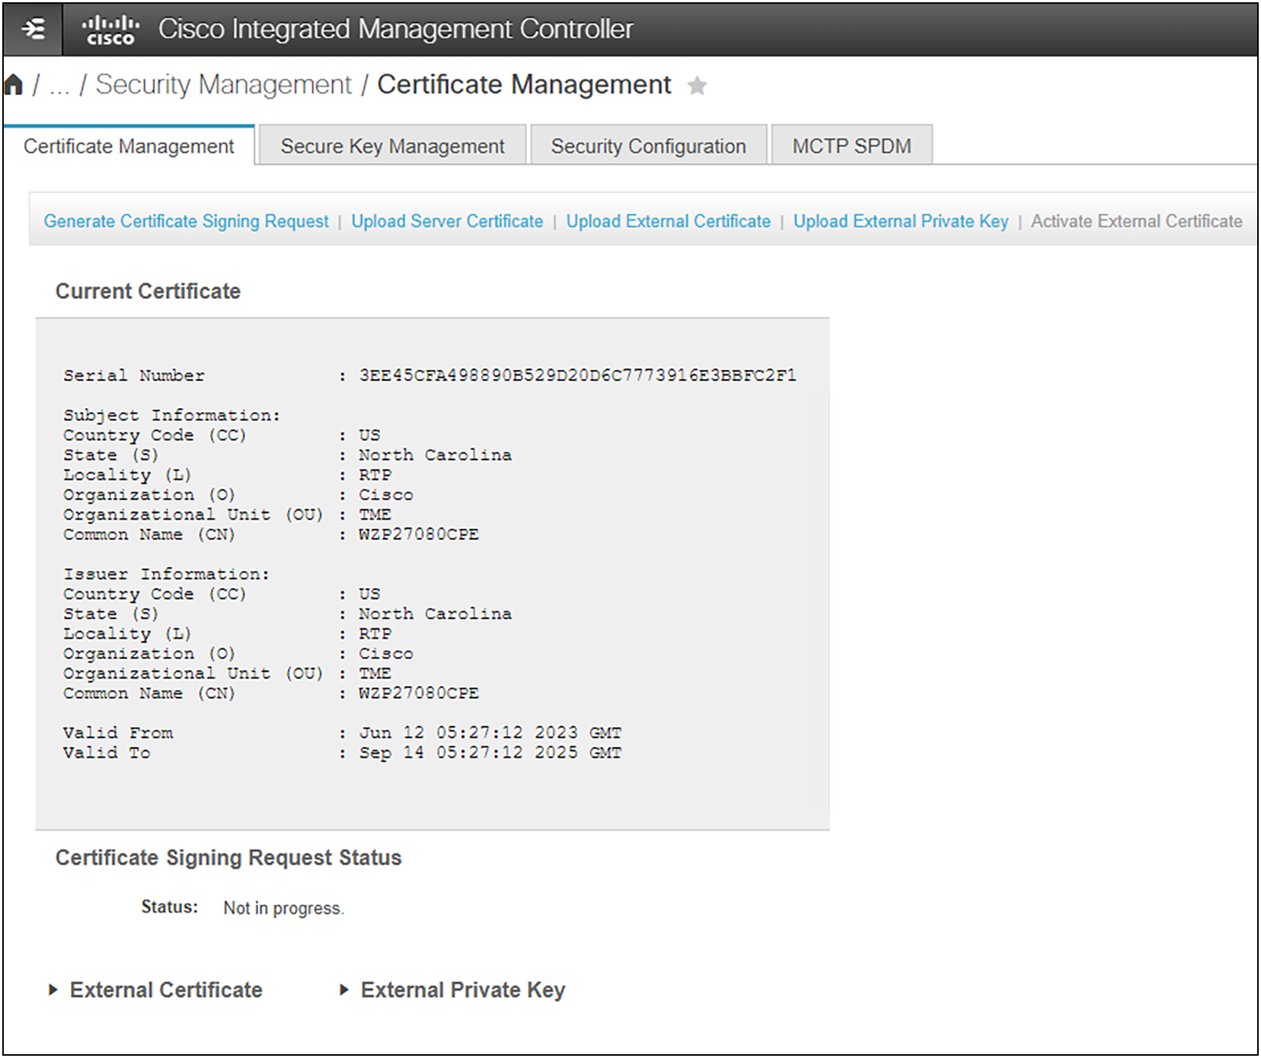Click Upload External Private Key link

pyautogui.click(x=901, y=221)
